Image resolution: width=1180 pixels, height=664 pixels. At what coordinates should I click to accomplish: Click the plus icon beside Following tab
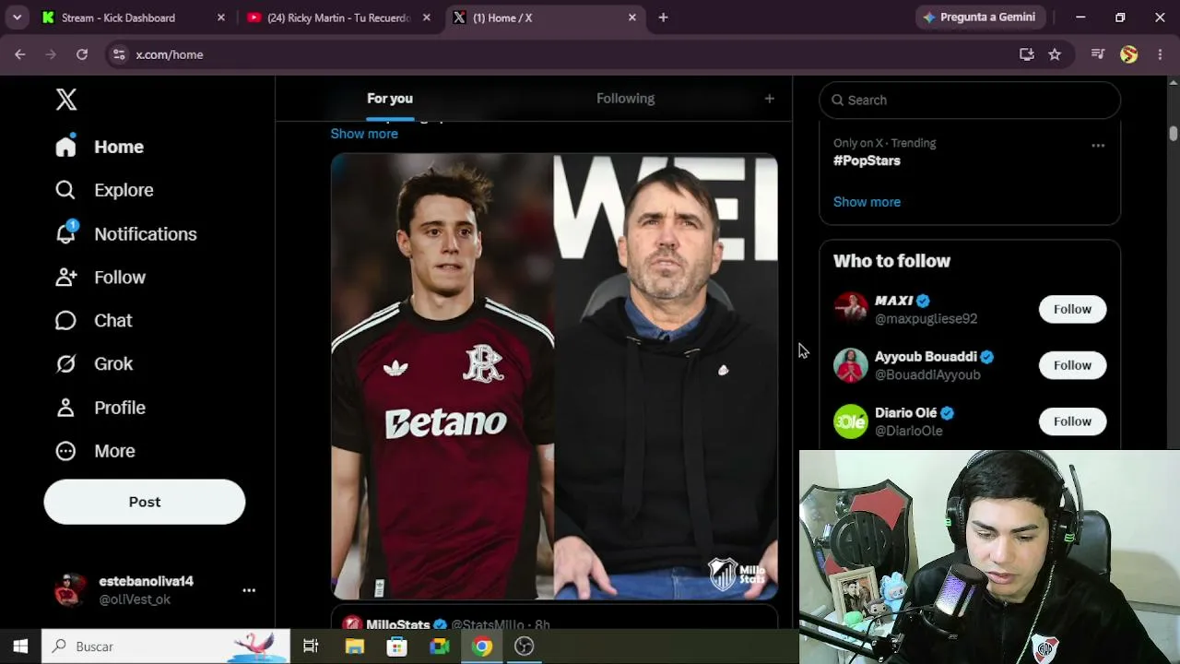tap(769, 99)
